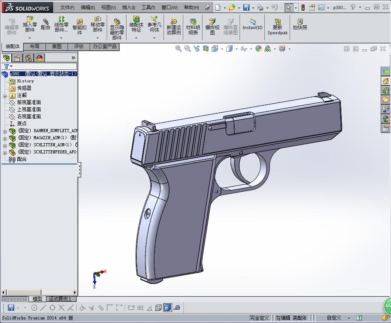Click the Print icon in the top toolbar
Screen dimensions: 391x323
click(x=260, y=7)
